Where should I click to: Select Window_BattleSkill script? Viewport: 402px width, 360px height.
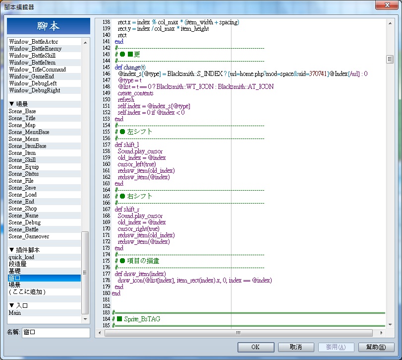[44, 56]
